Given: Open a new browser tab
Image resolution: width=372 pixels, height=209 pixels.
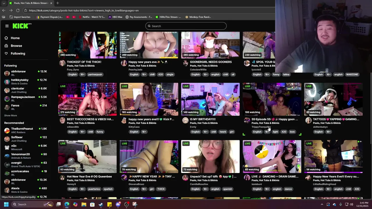Looking at the screenshot, I should click(x=58, y=3).
